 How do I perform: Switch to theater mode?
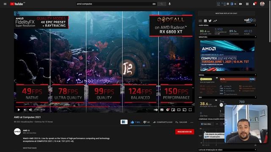click(179, 110)
